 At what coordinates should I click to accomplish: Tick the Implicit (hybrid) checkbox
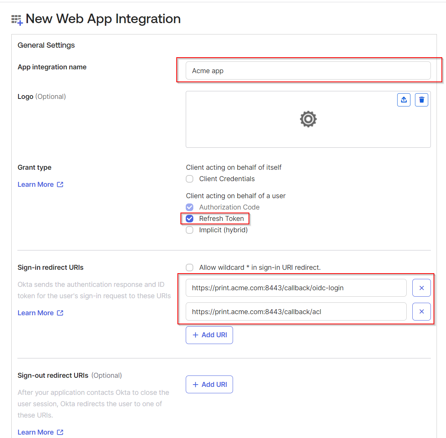click(190, 230)
